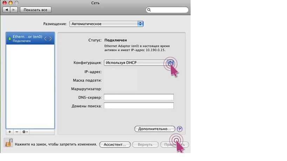Click the magnifying glass search icon
Image resolution: width=287 pixels, height=161 pixels.
(x=149, y=10)
